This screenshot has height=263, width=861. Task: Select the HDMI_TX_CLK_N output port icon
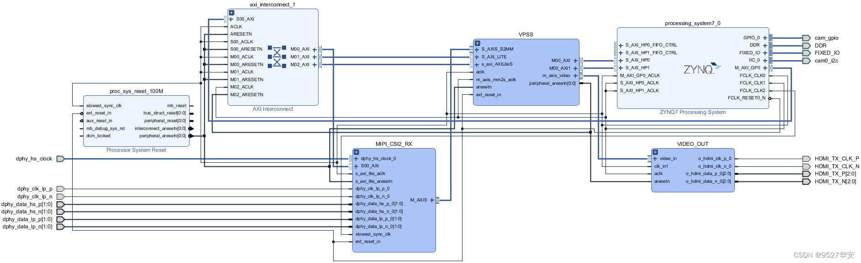[807, 166]
